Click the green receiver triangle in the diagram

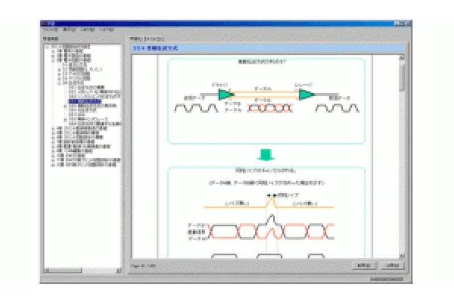click(x=306, y=94)
